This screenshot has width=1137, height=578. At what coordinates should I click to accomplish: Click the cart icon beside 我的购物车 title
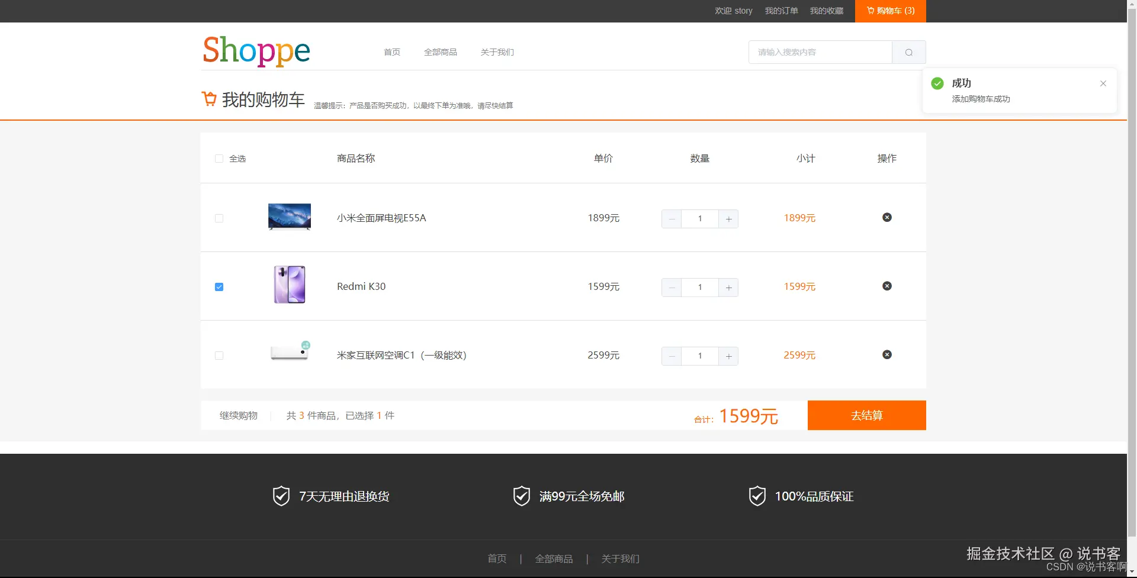[209, 98]
